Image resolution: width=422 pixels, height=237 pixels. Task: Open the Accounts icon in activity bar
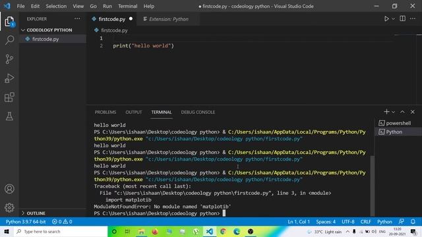point(9,189)
